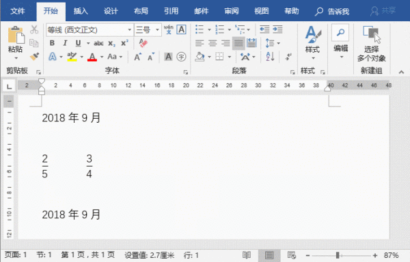Open the font size dropdown

click(157, 30)
